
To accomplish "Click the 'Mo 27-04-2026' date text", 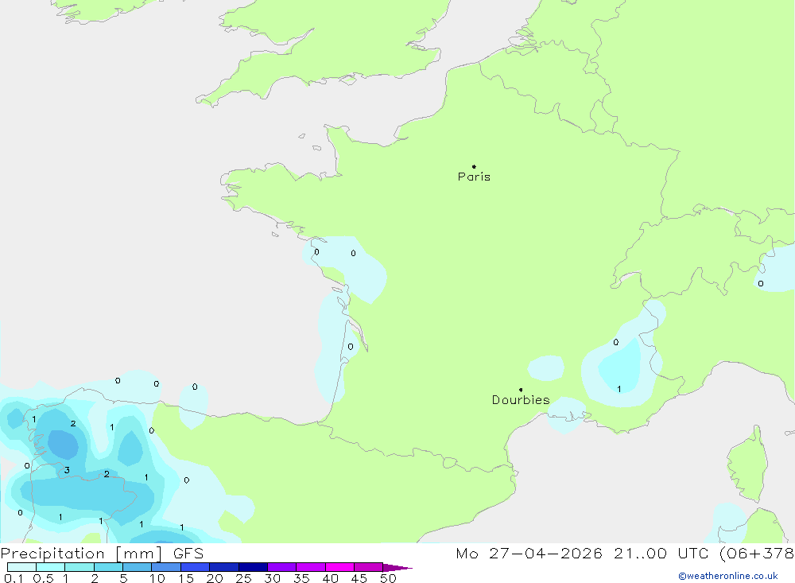I will pos(529,553).
